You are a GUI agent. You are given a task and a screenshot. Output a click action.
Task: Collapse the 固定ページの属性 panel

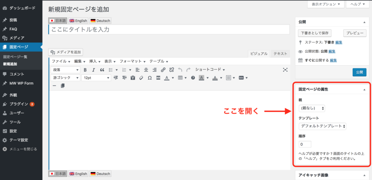(364, 89)
